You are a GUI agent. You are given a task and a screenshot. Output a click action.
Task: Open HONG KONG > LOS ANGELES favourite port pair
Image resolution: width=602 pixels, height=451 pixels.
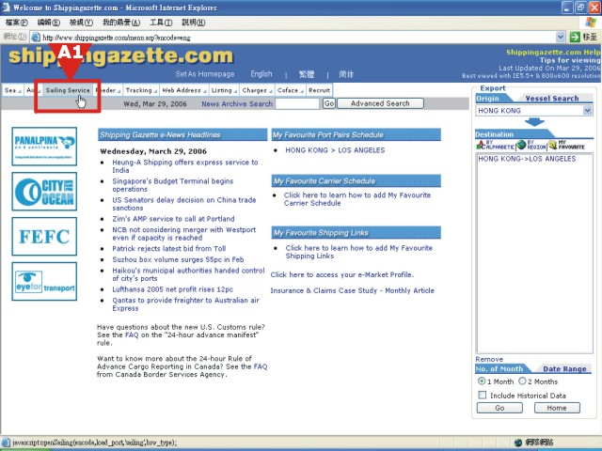tap(335, 150)
